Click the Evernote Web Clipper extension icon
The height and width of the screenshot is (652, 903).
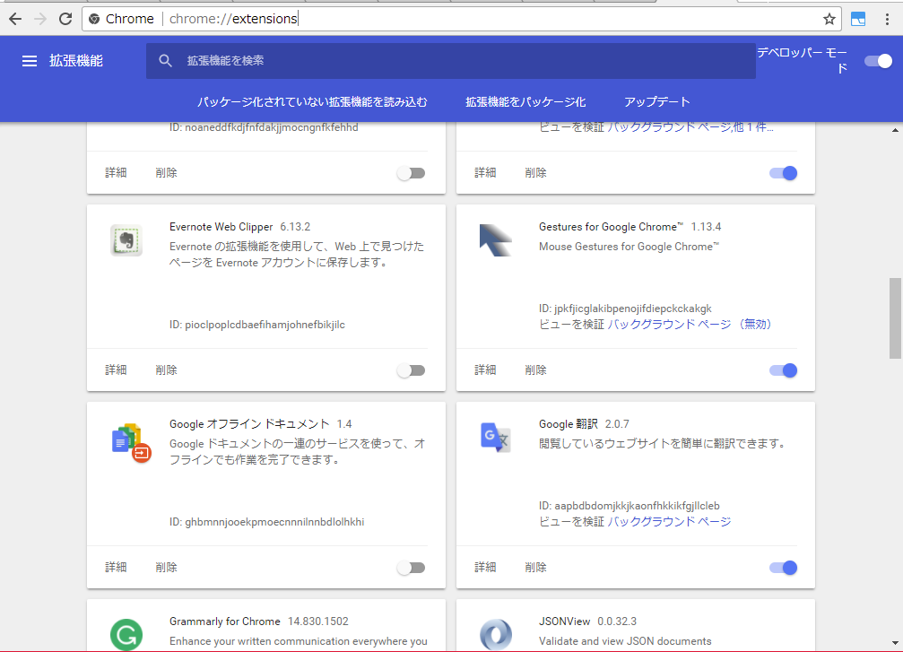pos(126,240)
